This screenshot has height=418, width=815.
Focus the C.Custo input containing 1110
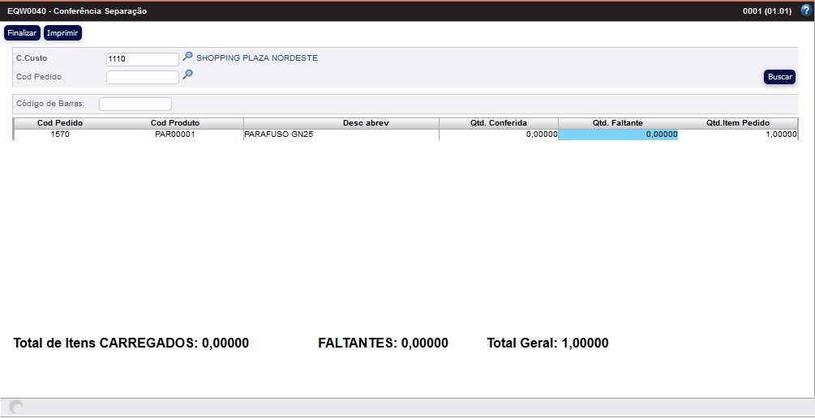tap(142, 59)
